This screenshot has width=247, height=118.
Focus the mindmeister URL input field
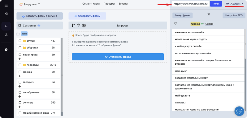tap(190, 4)
